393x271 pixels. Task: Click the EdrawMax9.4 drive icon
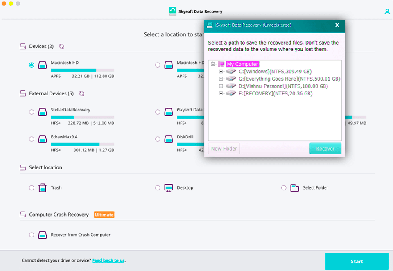(43, 139)
